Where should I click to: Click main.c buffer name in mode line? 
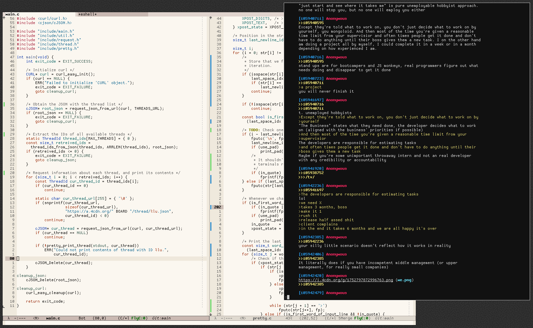(x=53, y=318)
